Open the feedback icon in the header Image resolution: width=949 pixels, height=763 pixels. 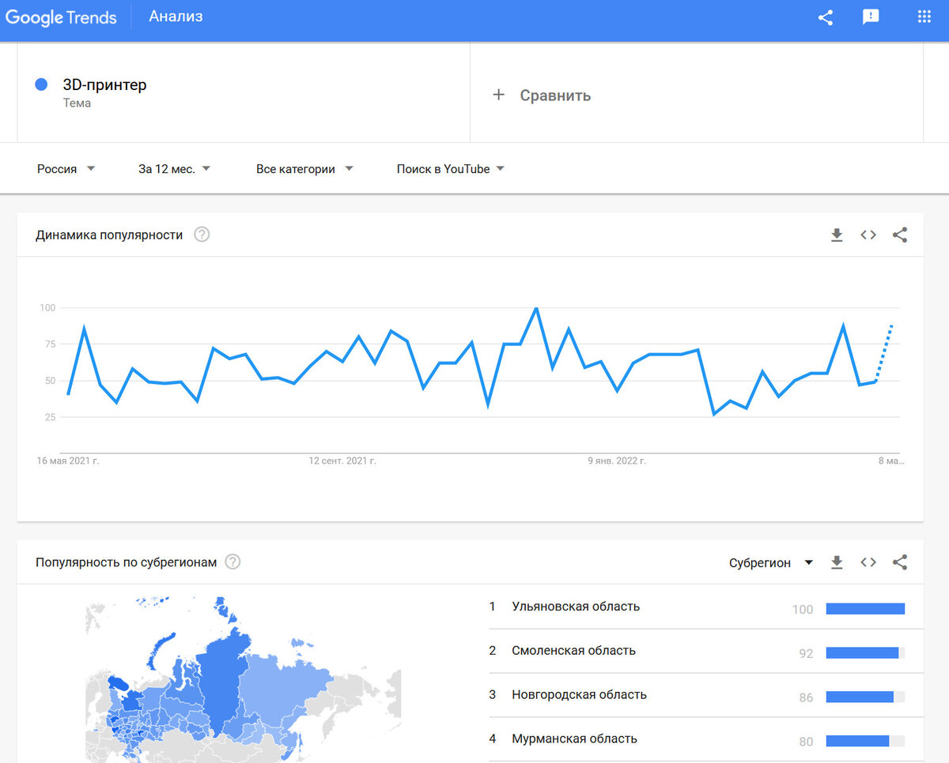pyautogui.click(x=871, y=17)
